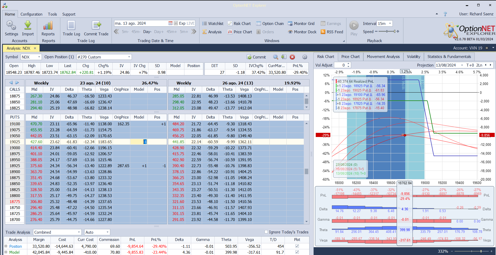
Task: Jump forward with the double-right arrow
Action: [194, 32]
